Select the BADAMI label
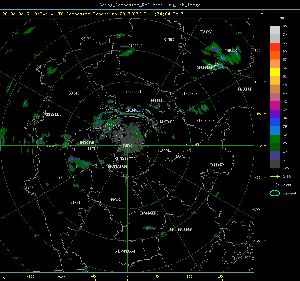 coord(132,110)
